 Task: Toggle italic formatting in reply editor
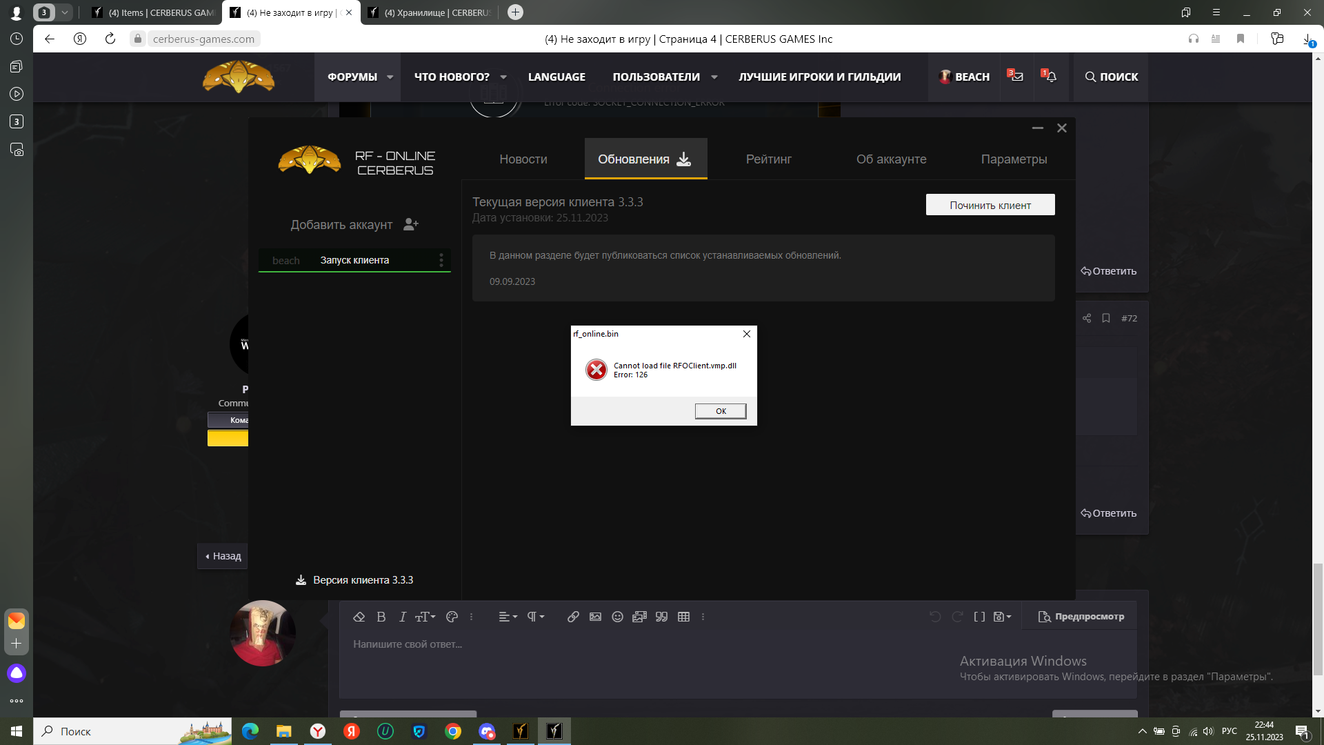(403, 617)
